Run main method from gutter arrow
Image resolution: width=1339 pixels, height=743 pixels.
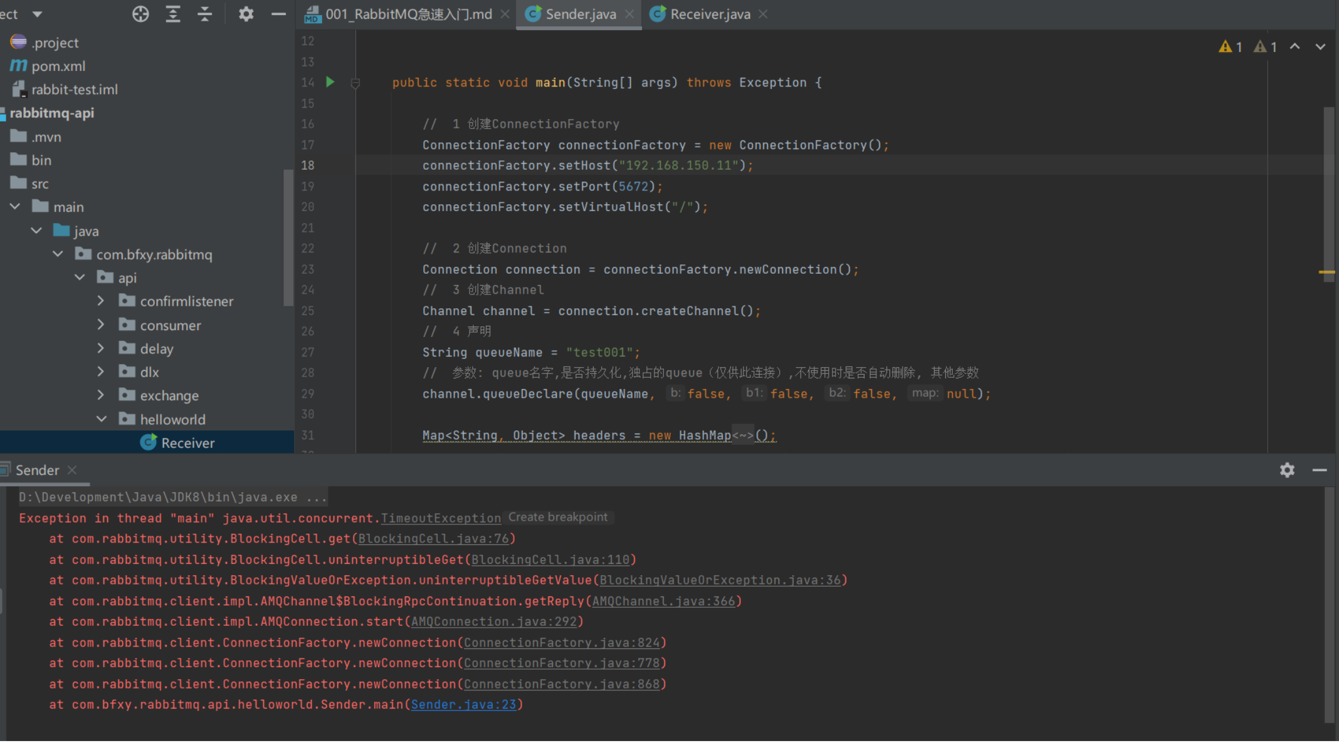pos(330,81)
